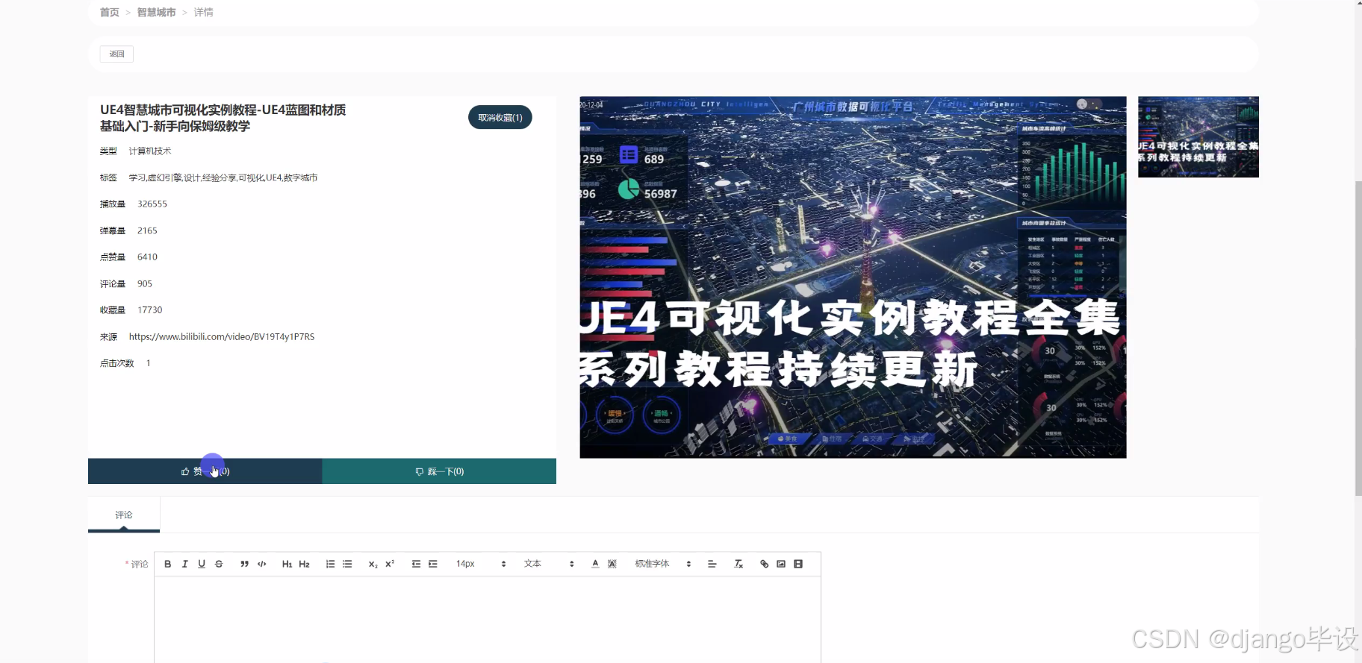Insert a code block in the comment
The height and width of the screenshot is (663, 1362).
point(261,564)
